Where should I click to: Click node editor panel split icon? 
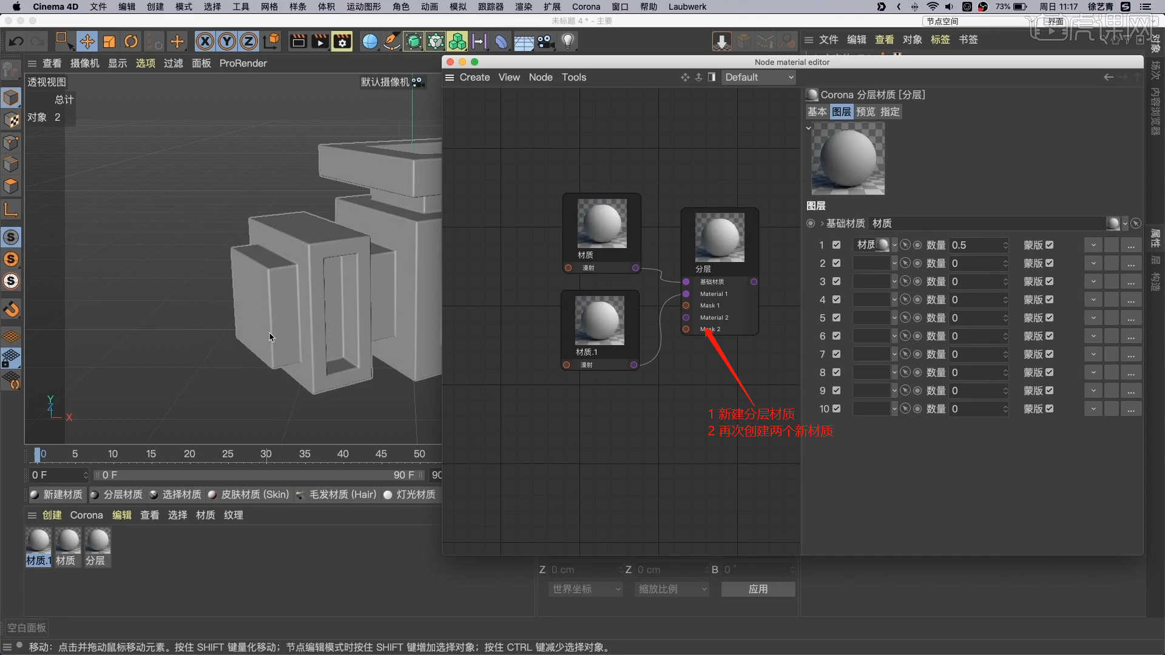712,77
